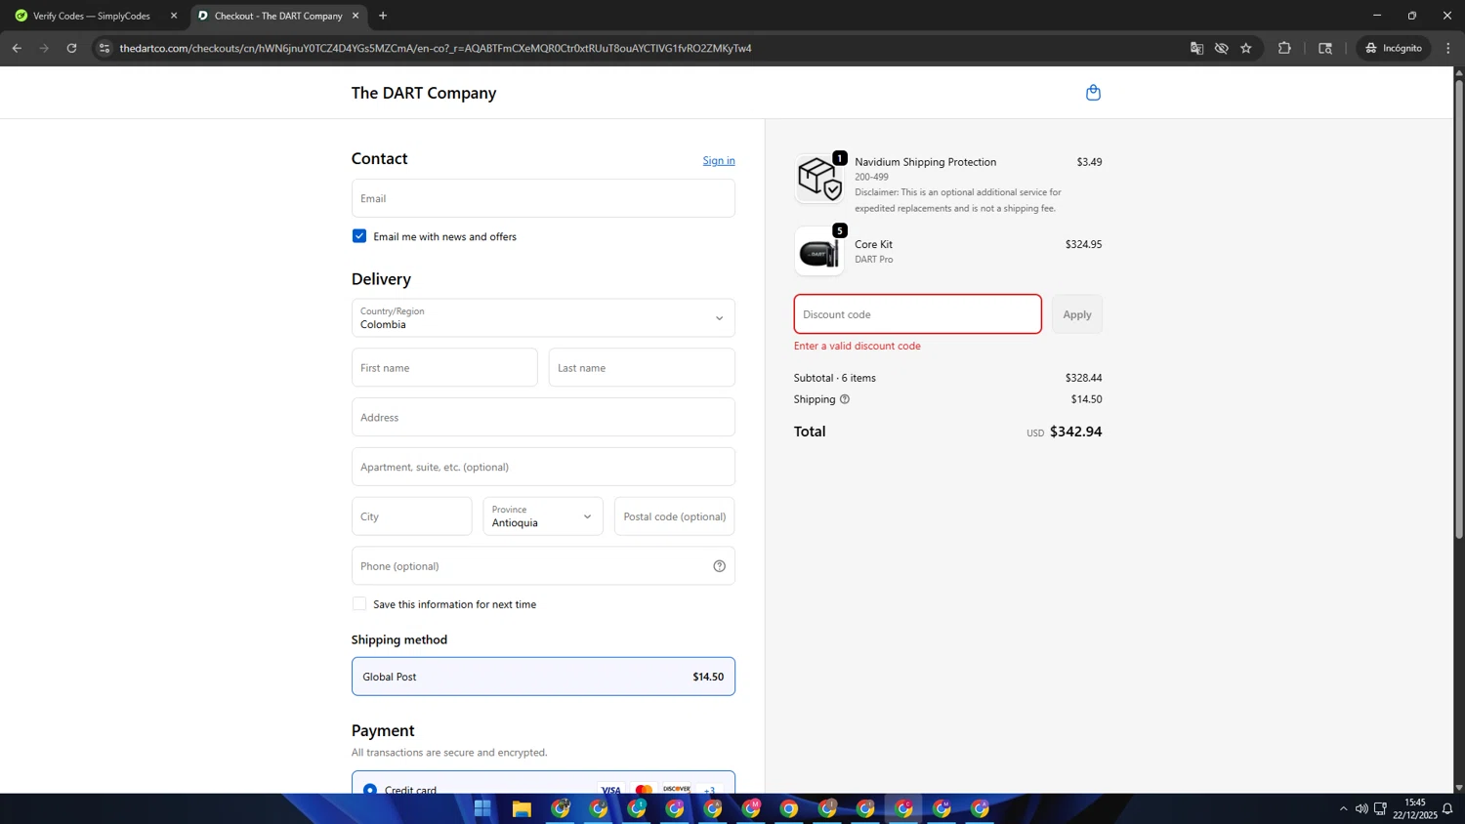Open the Chrome extensions puzzle icon

1284,48
